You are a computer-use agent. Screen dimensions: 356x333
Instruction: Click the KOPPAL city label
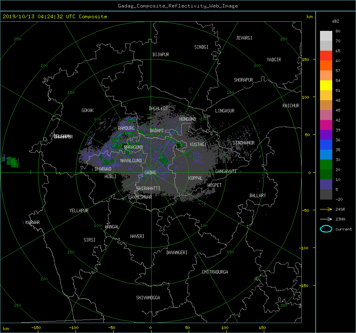[195, 178]
